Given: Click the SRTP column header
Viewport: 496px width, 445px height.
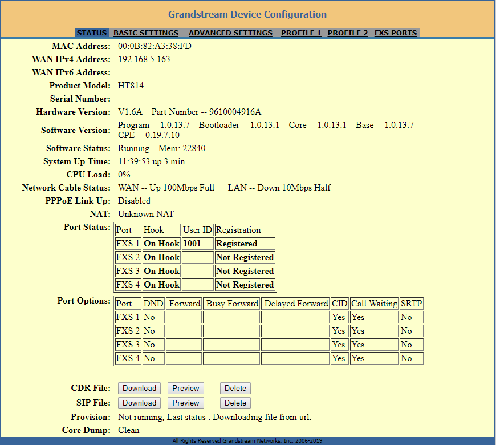Looking at the screenshot, I should (412, 304).
